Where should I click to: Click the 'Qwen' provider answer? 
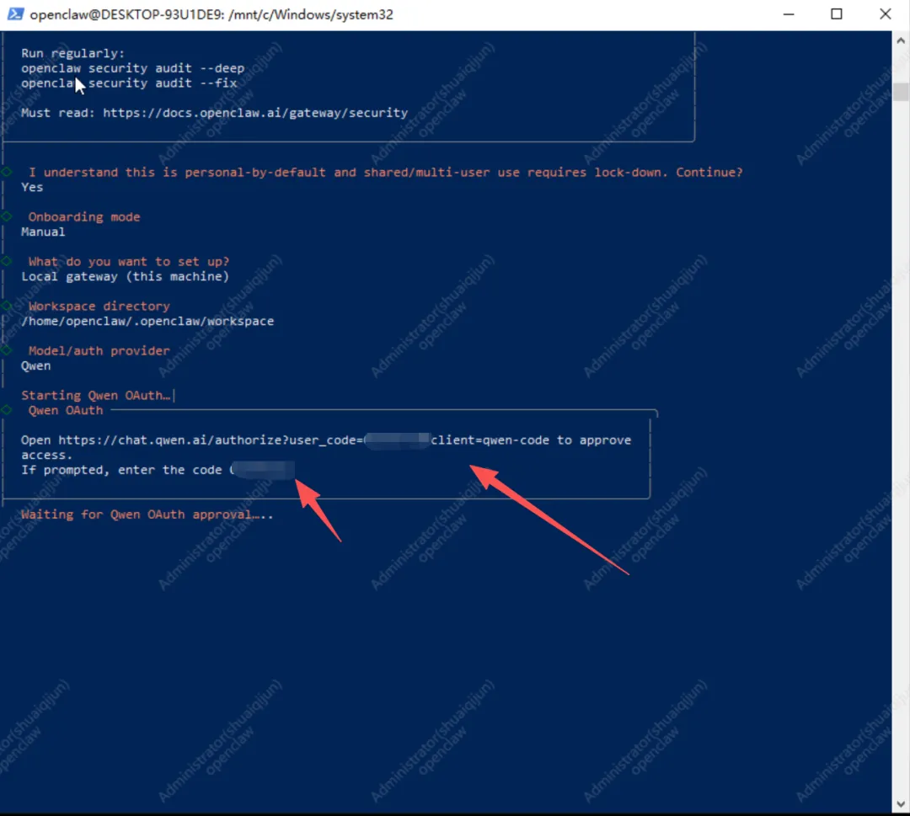(36, 366)
